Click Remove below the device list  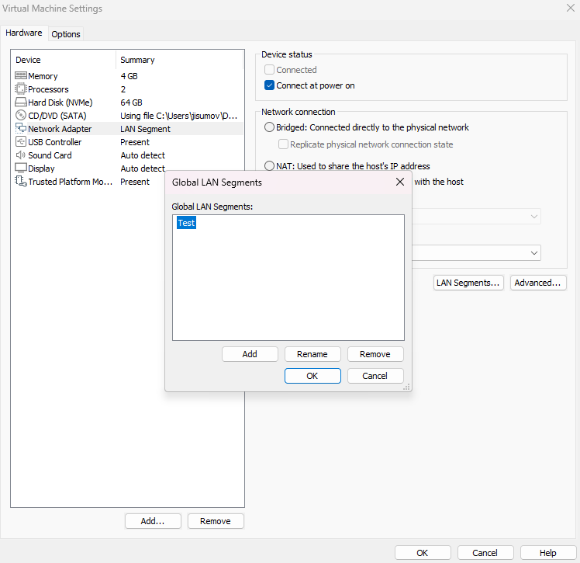[216, 521]
